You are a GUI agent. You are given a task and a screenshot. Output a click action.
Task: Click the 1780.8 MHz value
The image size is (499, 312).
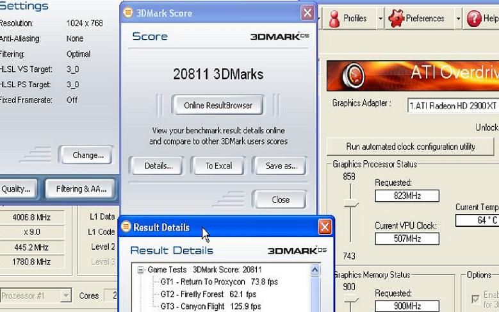tap(31, 262)
